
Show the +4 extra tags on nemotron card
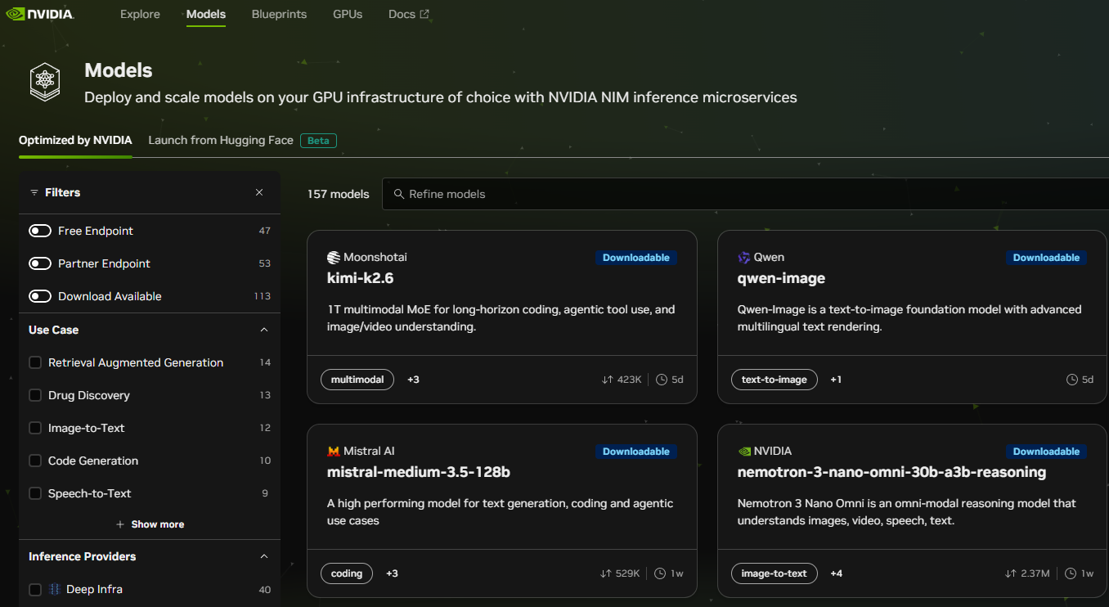[x=836, y=573]
